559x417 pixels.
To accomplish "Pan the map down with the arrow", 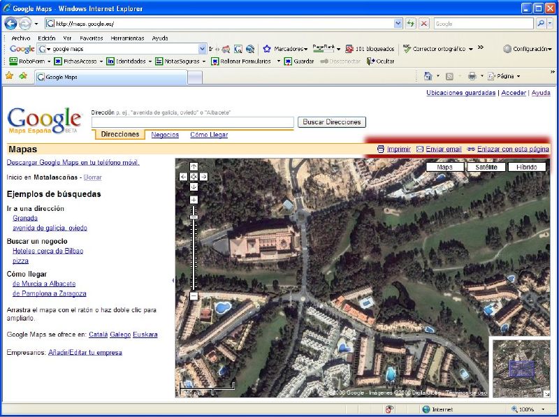I will tap(194, 186).
